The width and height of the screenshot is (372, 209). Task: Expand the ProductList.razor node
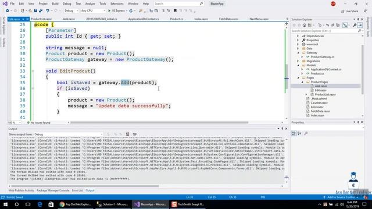[x=306, y=95]
